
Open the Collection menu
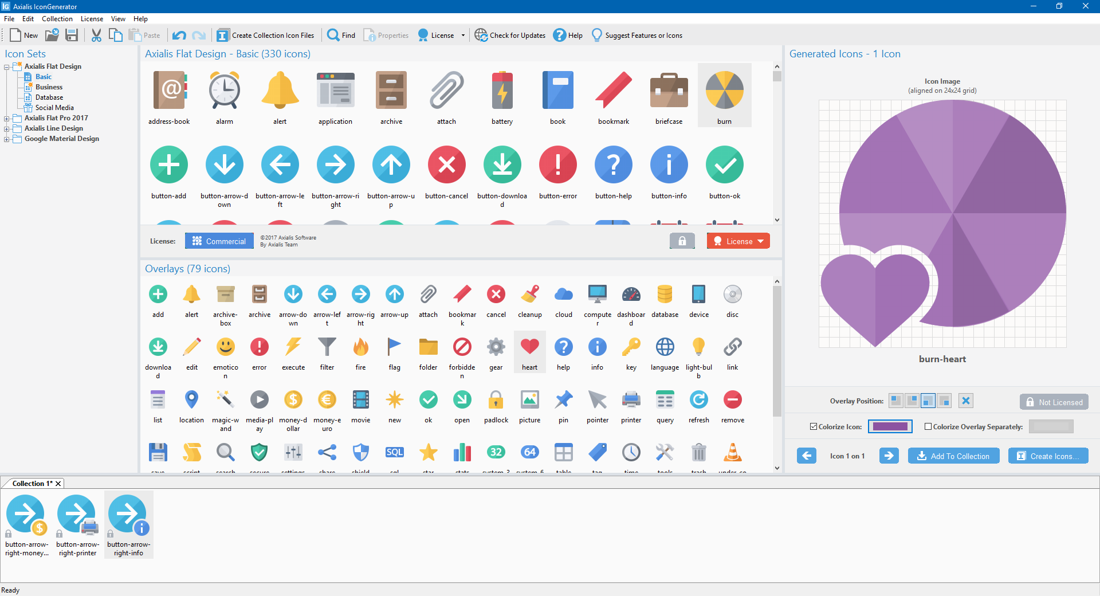(57, 19)
